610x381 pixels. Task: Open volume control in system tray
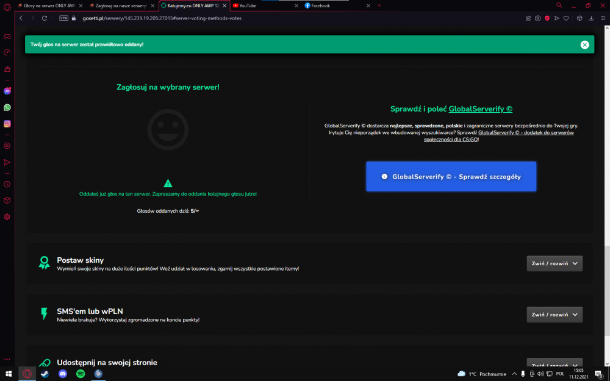coord(540,374)
